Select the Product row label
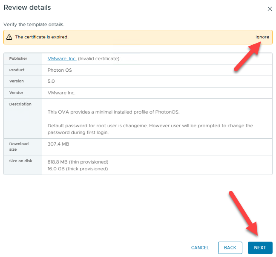 [17, 70]
